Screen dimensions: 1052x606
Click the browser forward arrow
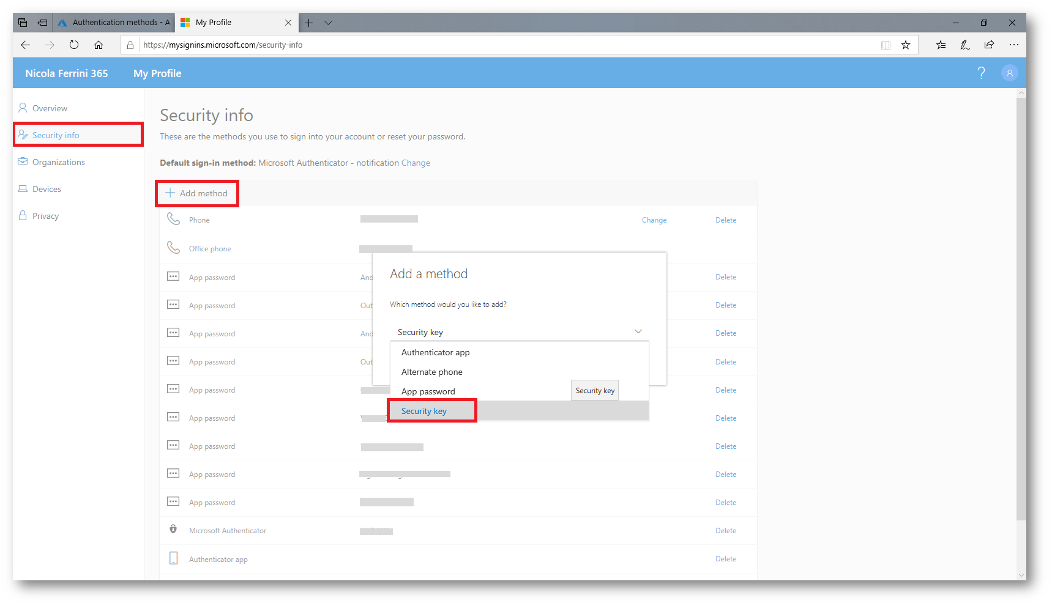(50, 45)
